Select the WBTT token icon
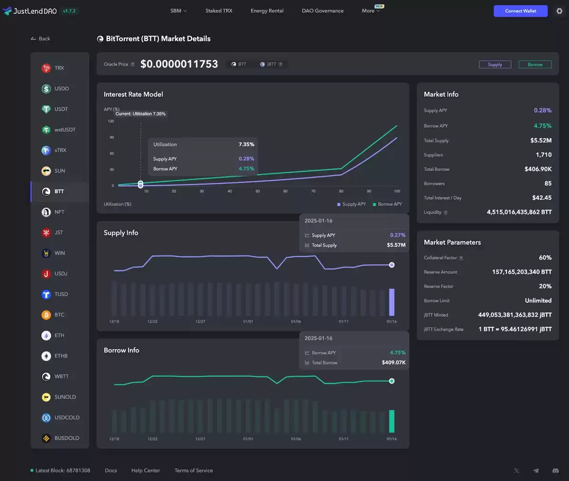The height and width of the screenshot is (481, 569). 46,377
